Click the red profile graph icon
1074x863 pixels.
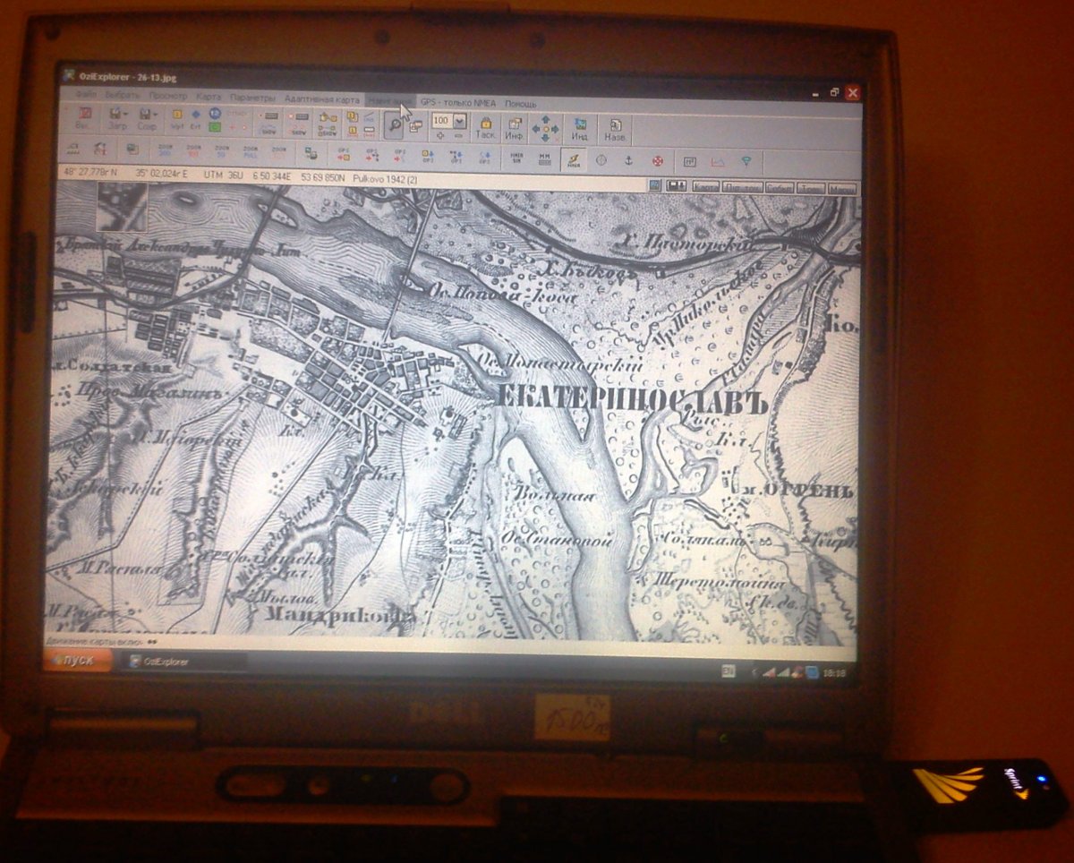[718, 161]
